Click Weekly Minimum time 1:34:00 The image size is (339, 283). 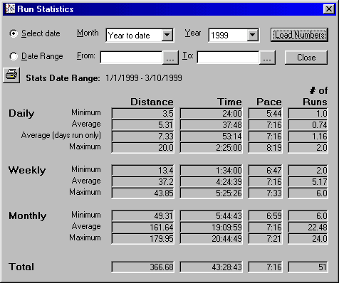[211, 170]
